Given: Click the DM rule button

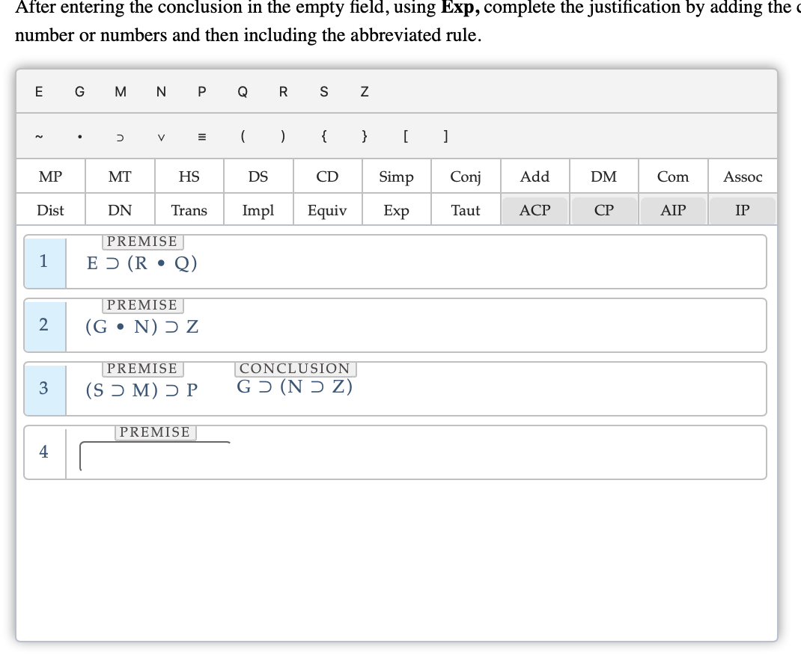Looking at the screenshot, I should pos(603,176).
